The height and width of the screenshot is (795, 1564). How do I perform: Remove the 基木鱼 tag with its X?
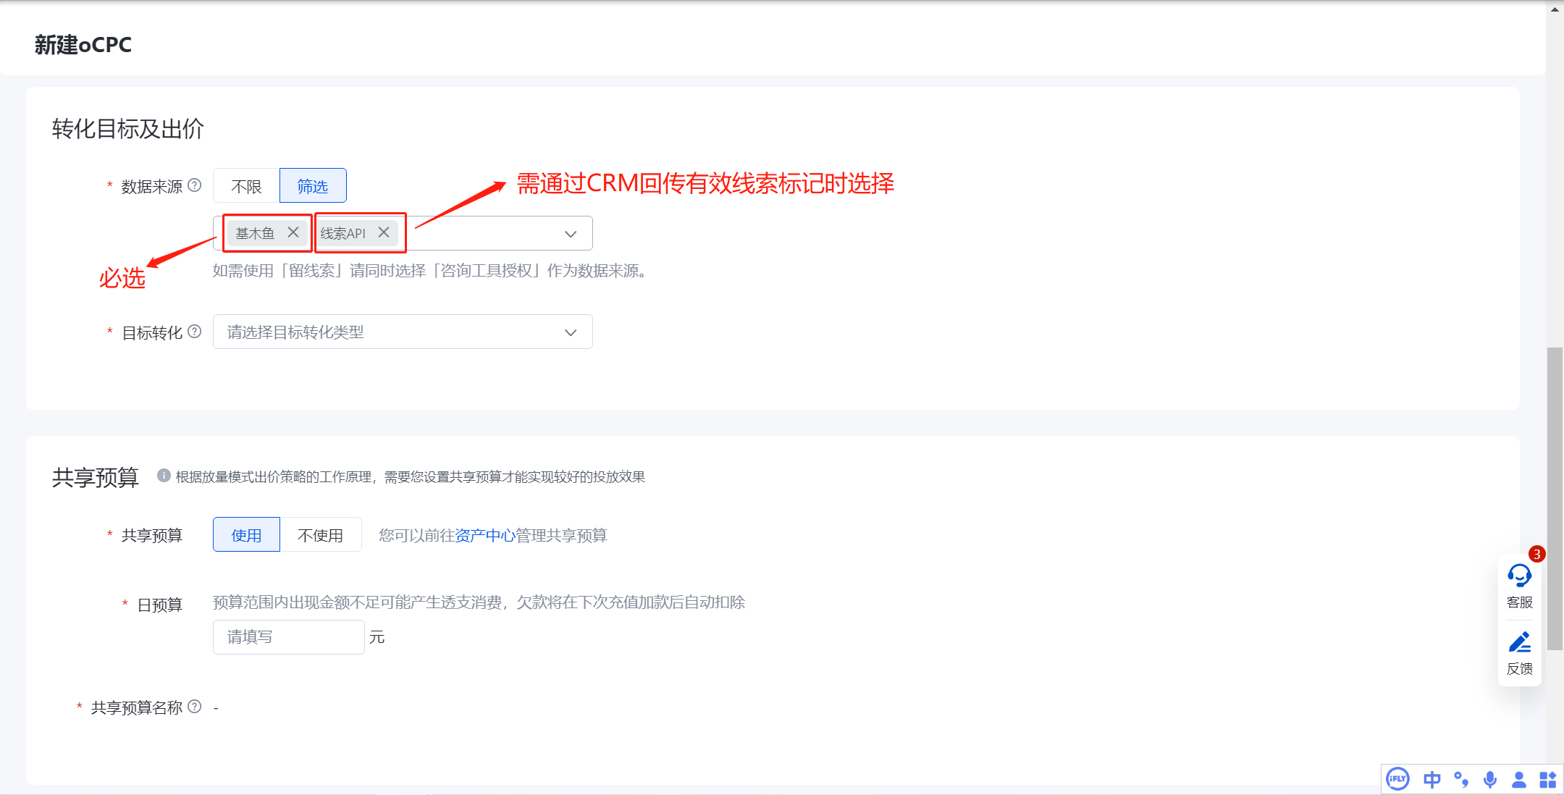(x=293, y=232)
